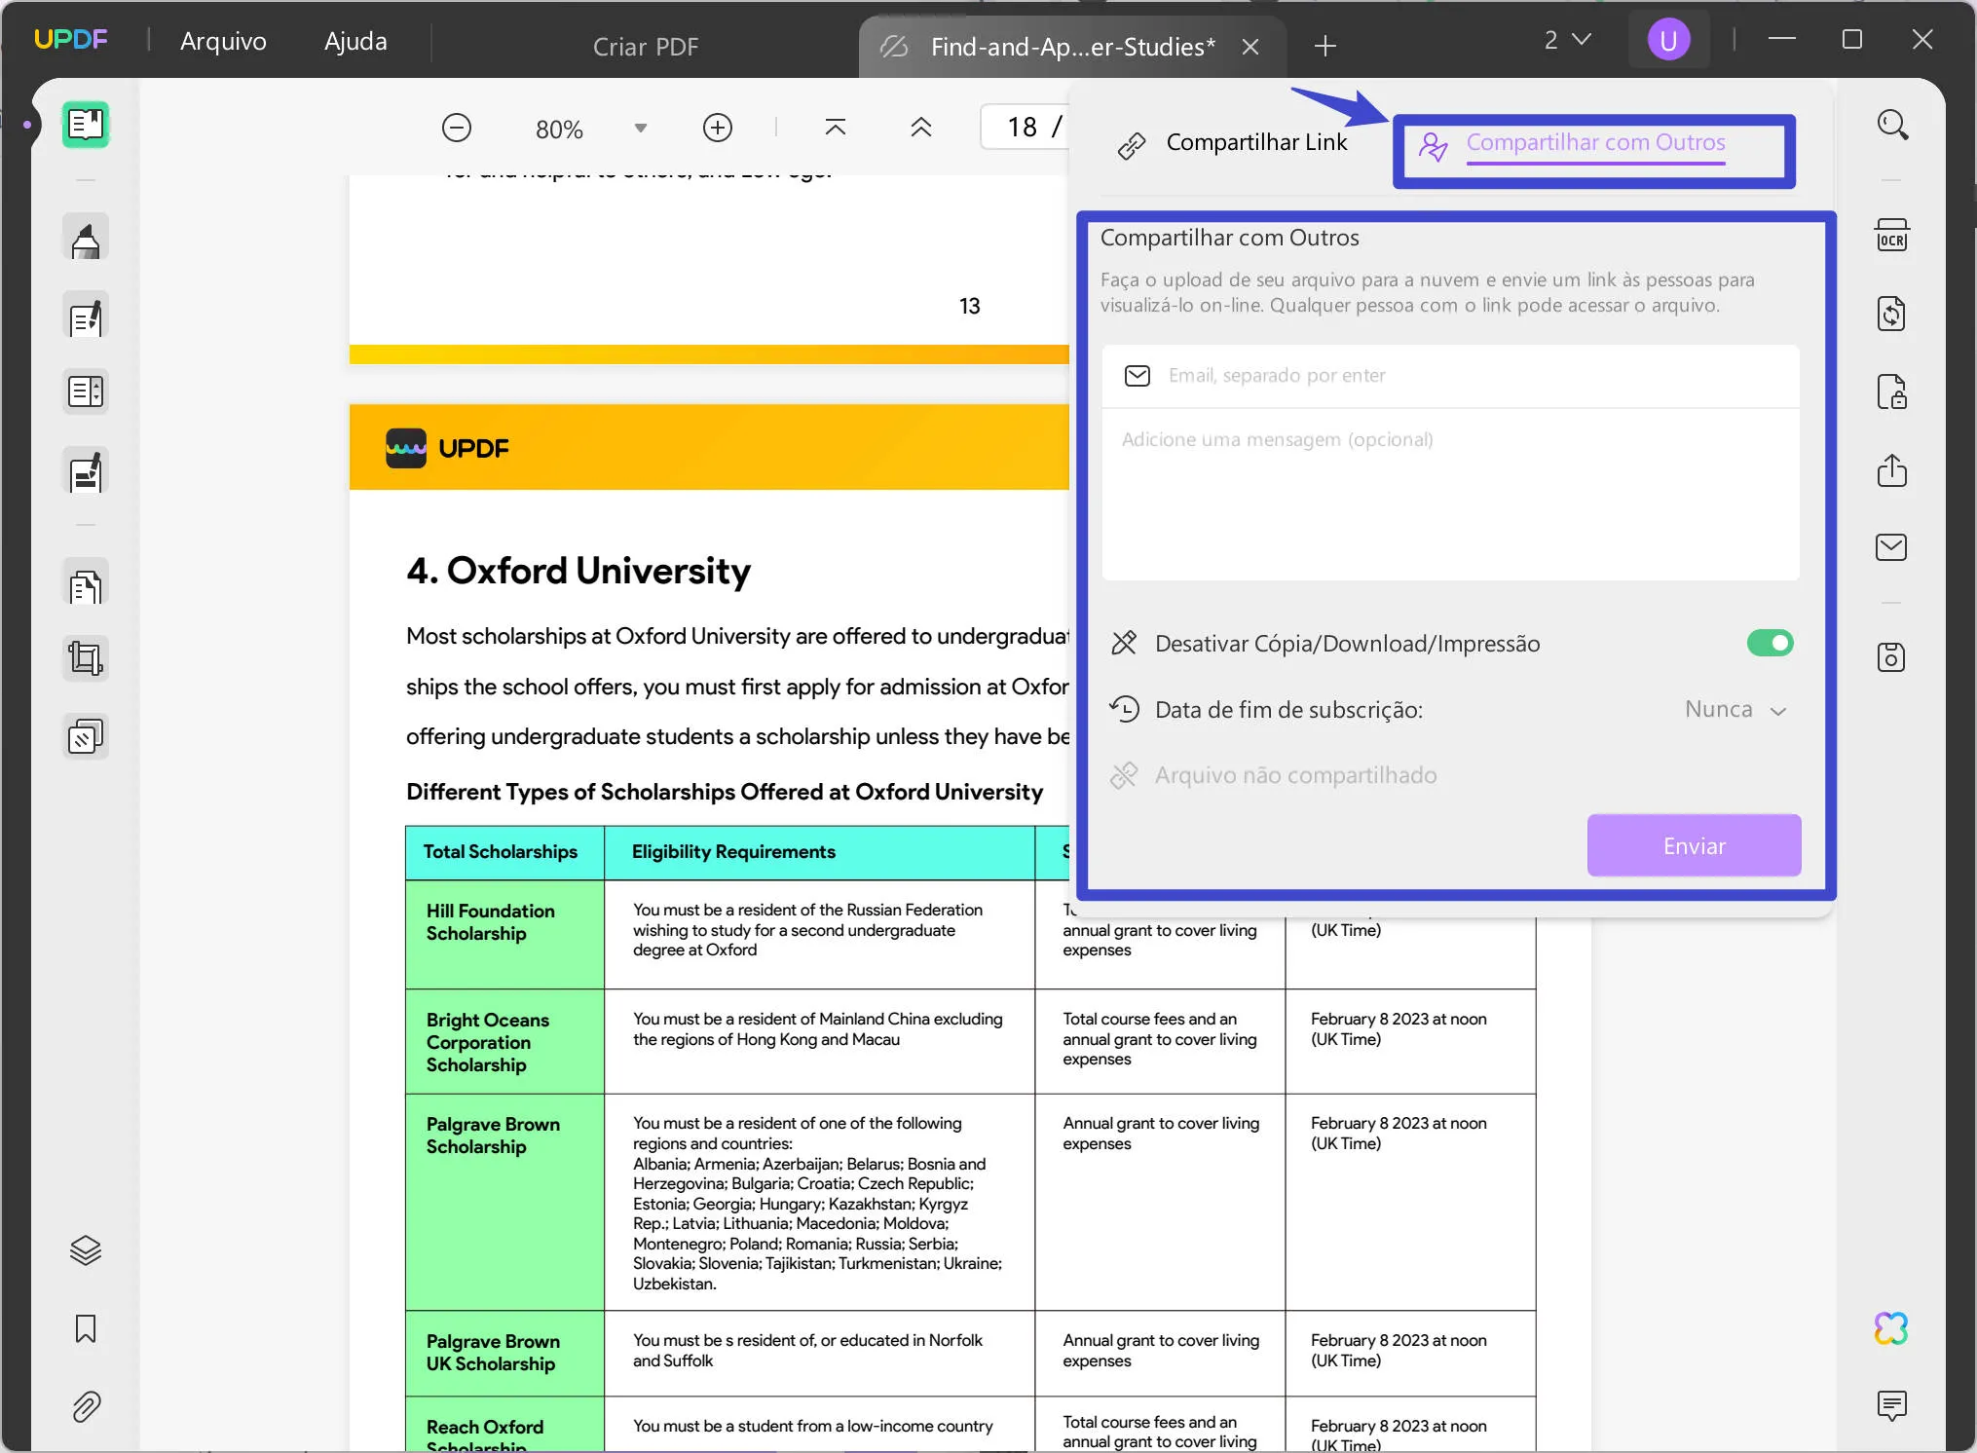The width and height of the screenshot is (1977, 1453).
Task: Expand the open windows counter 2 dropdown
Action: coord(1568,40)
